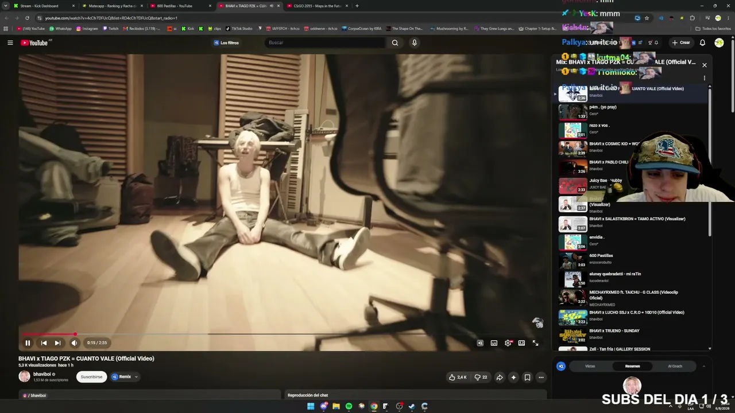The image size is (735, 413).
Task: Switch to the Resumen tab
Action: [x=632, y=366]
